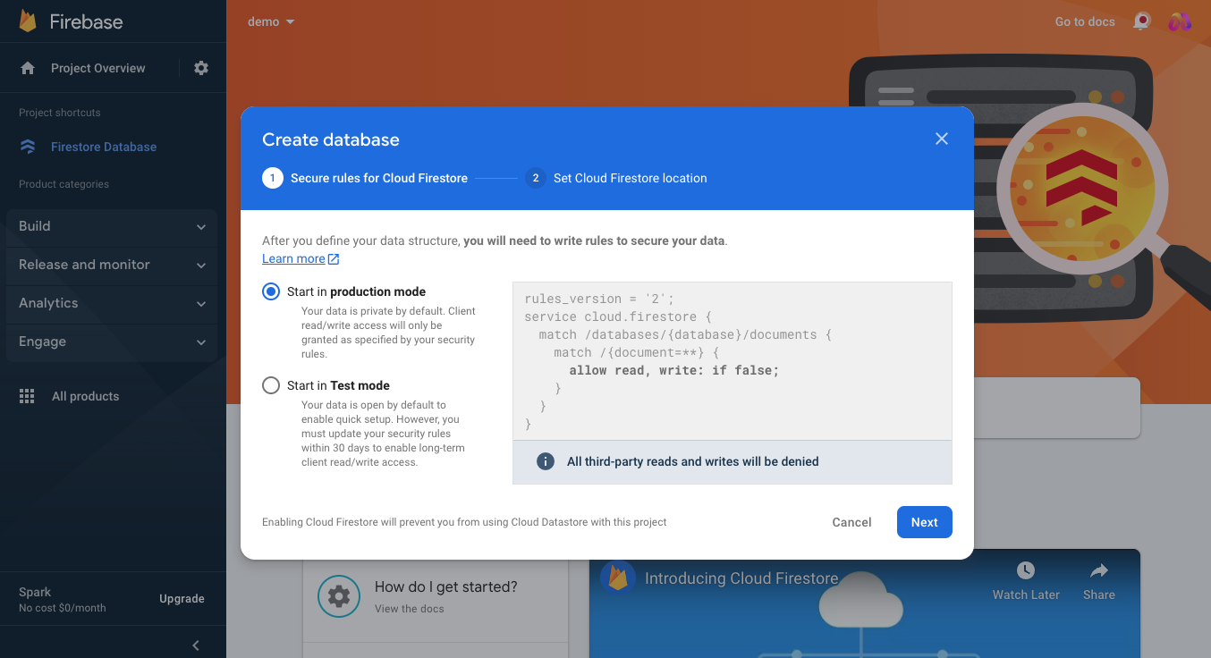Click the Firebase channel icon on the video
Image resolution: width=1211 pixels, height=658 pixels.
[618, 578]
